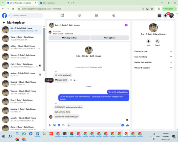Go to the Home feed icon
The width and height of the screenshot is (178, 142).
coord(62,16)
